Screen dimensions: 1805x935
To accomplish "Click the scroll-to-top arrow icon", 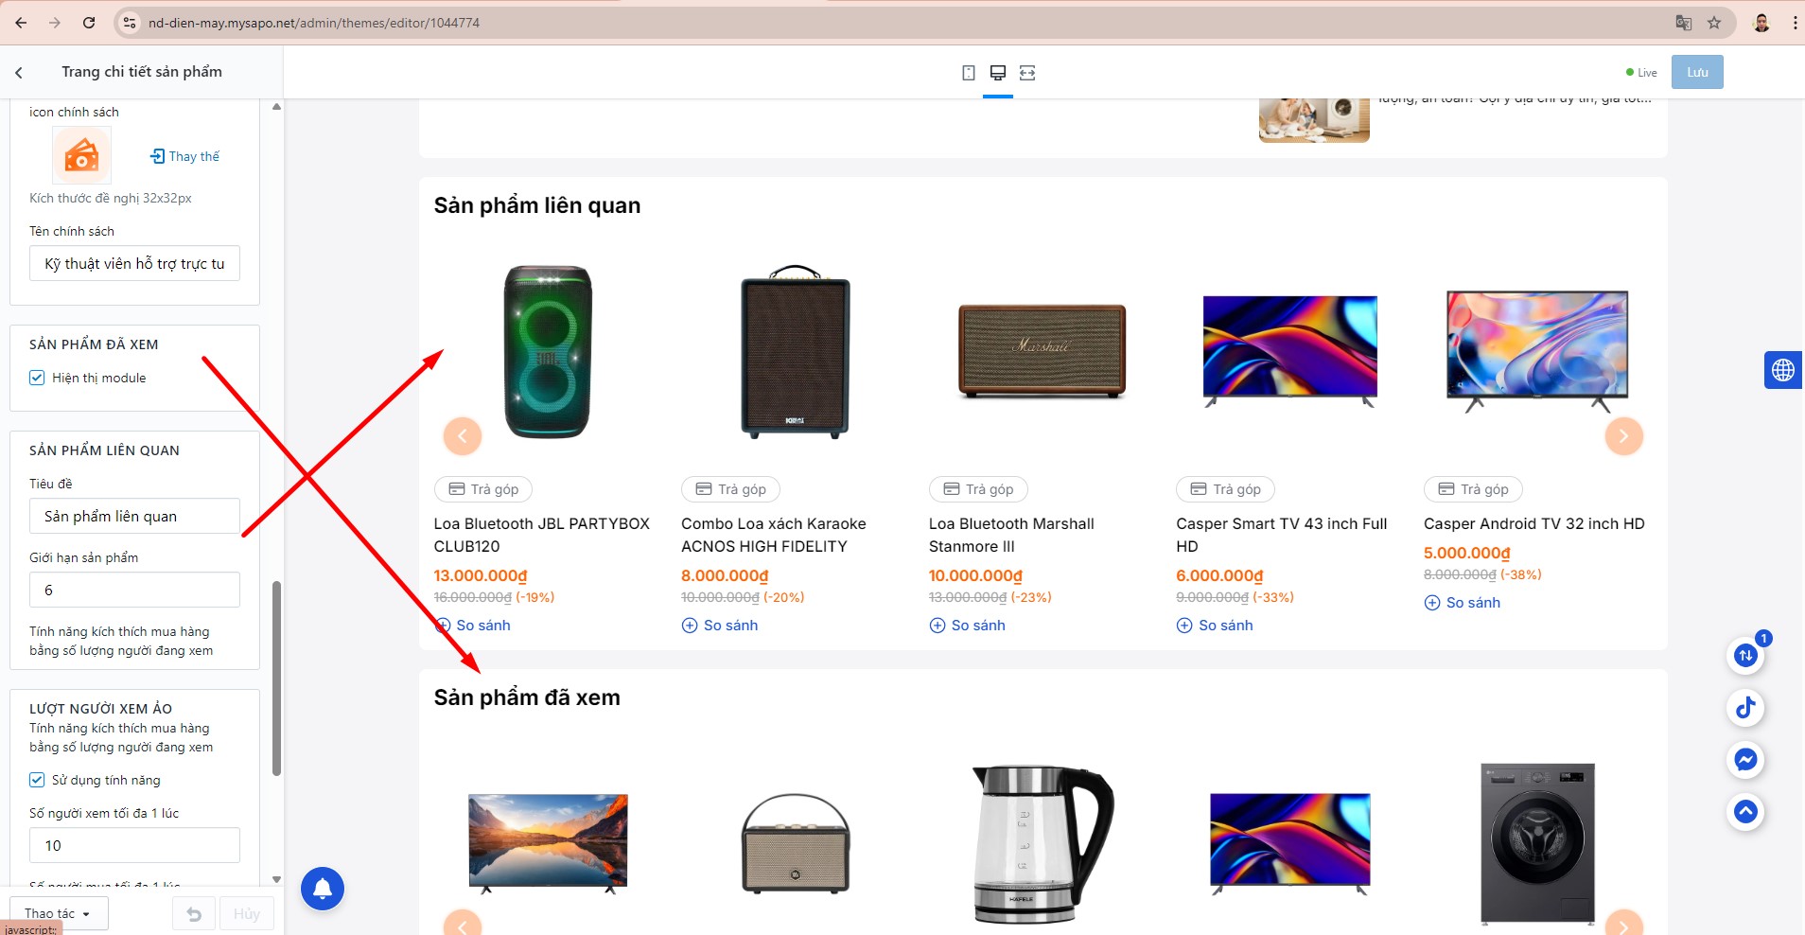I will click(1745, 812).
